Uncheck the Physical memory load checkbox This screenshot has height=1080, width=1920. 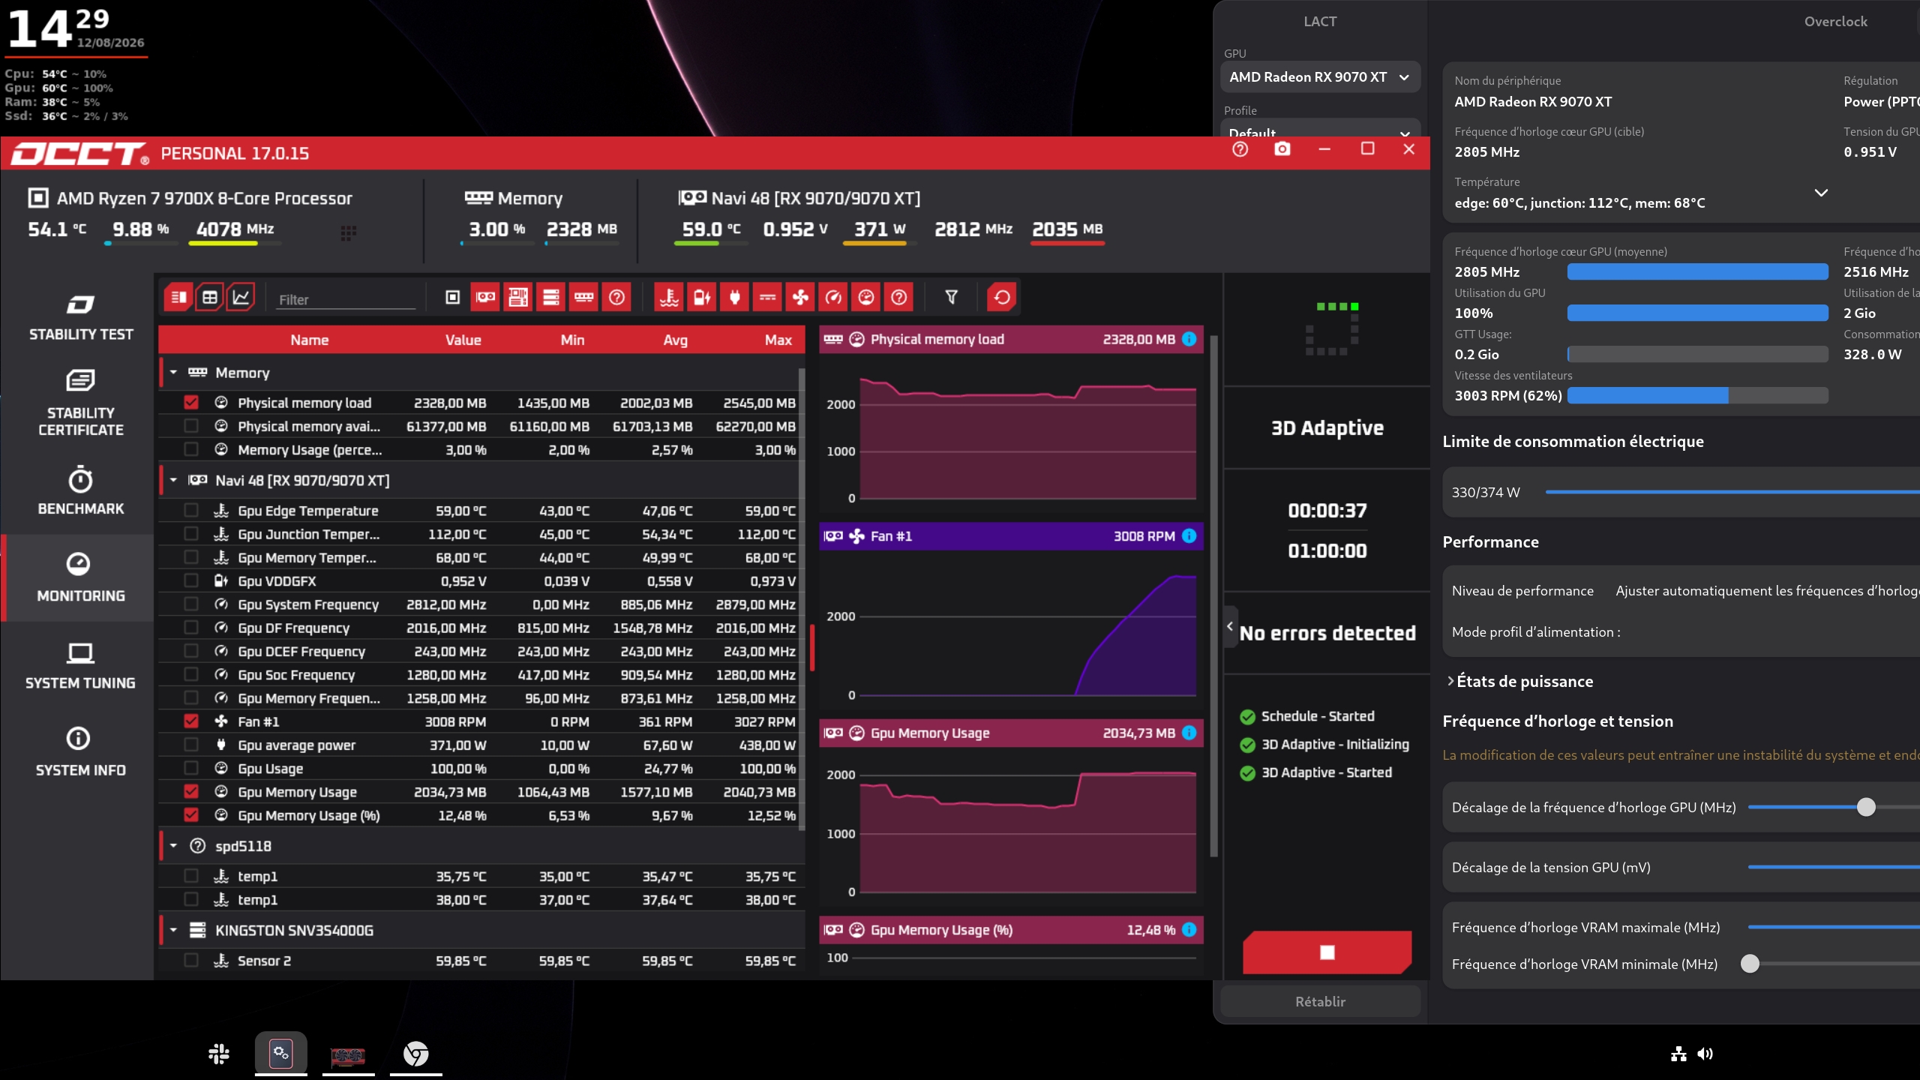click(x=191, y=403)
